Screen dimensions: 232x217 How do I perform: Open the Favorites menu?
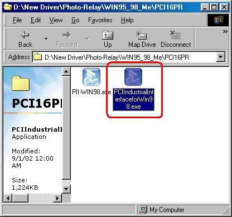(100, 20)
